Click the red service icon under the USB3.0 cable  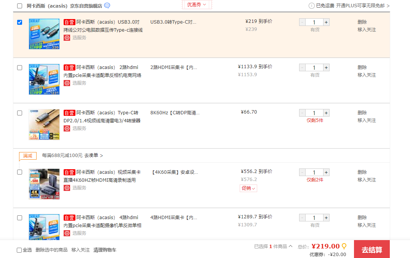pyautogui.click(x=67, y=38)
